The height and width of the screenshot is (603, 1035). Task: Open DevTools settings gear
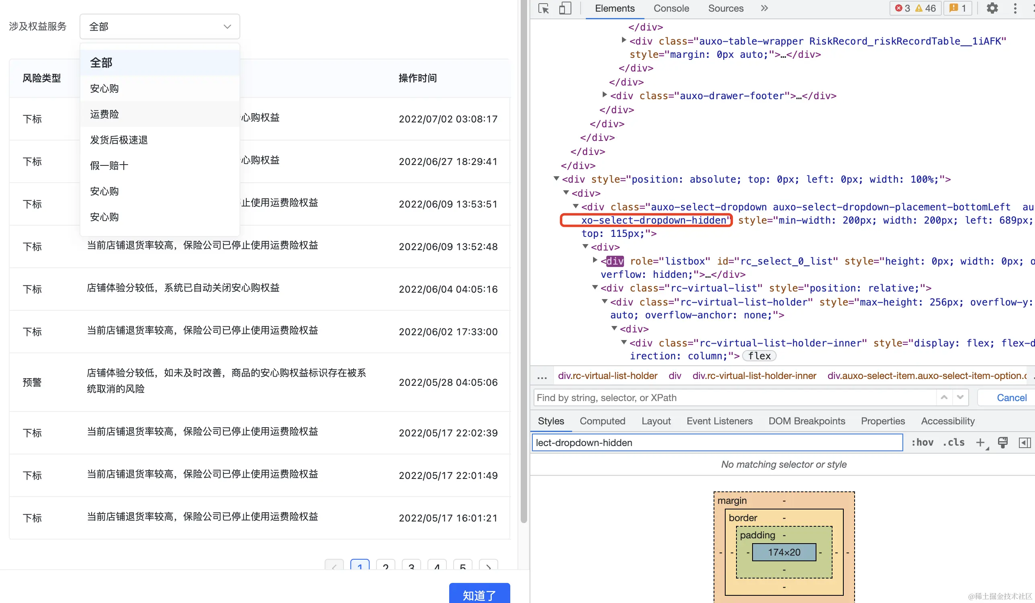992,8
